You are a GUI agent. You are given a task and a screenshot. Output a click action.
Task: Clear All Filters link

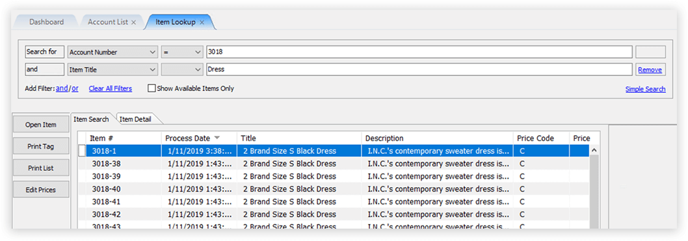[x=110, y=88]
